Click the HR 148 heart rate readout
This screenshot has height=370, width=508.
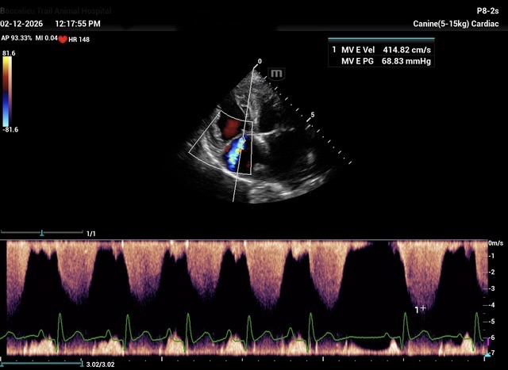pyautogui.click(x=79, y=38)
